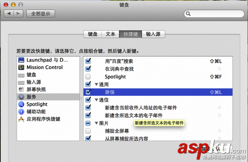Click the 服务 gear icon
Image resolution: width=248 pixels, height=162 pixels.
[x=21, y=97]
